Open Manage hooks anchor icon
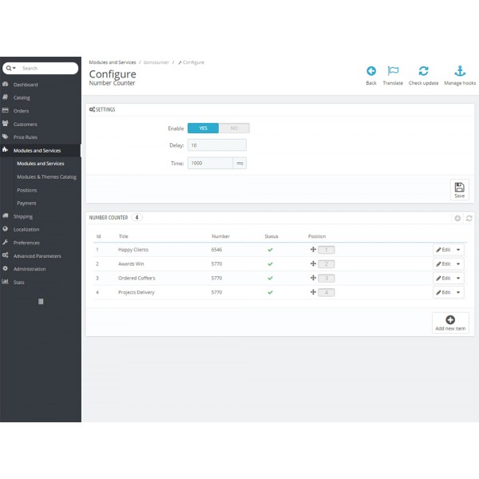The height and width of the screenshot is (479, 479). [x=460, y=71]
